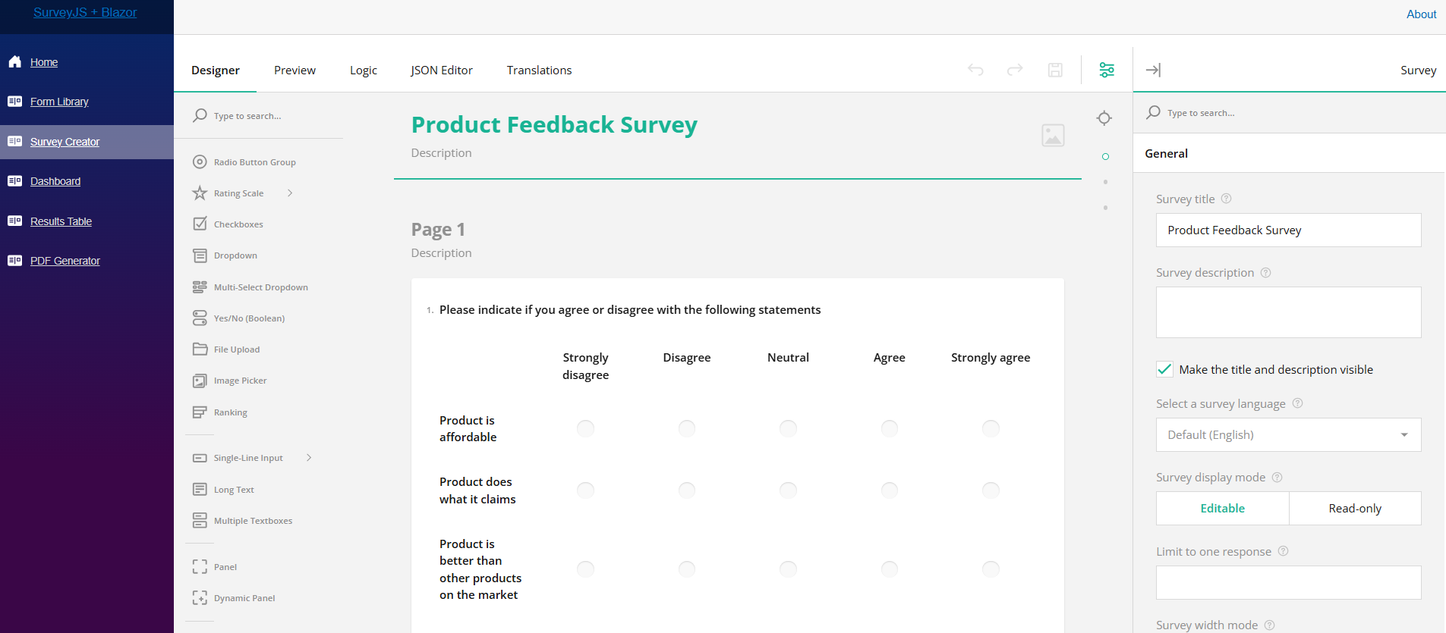Expand the Single-Line Input chevron
Image resolution: width=1446 pixels, height=633 pixels.
(x=308, y=458)
